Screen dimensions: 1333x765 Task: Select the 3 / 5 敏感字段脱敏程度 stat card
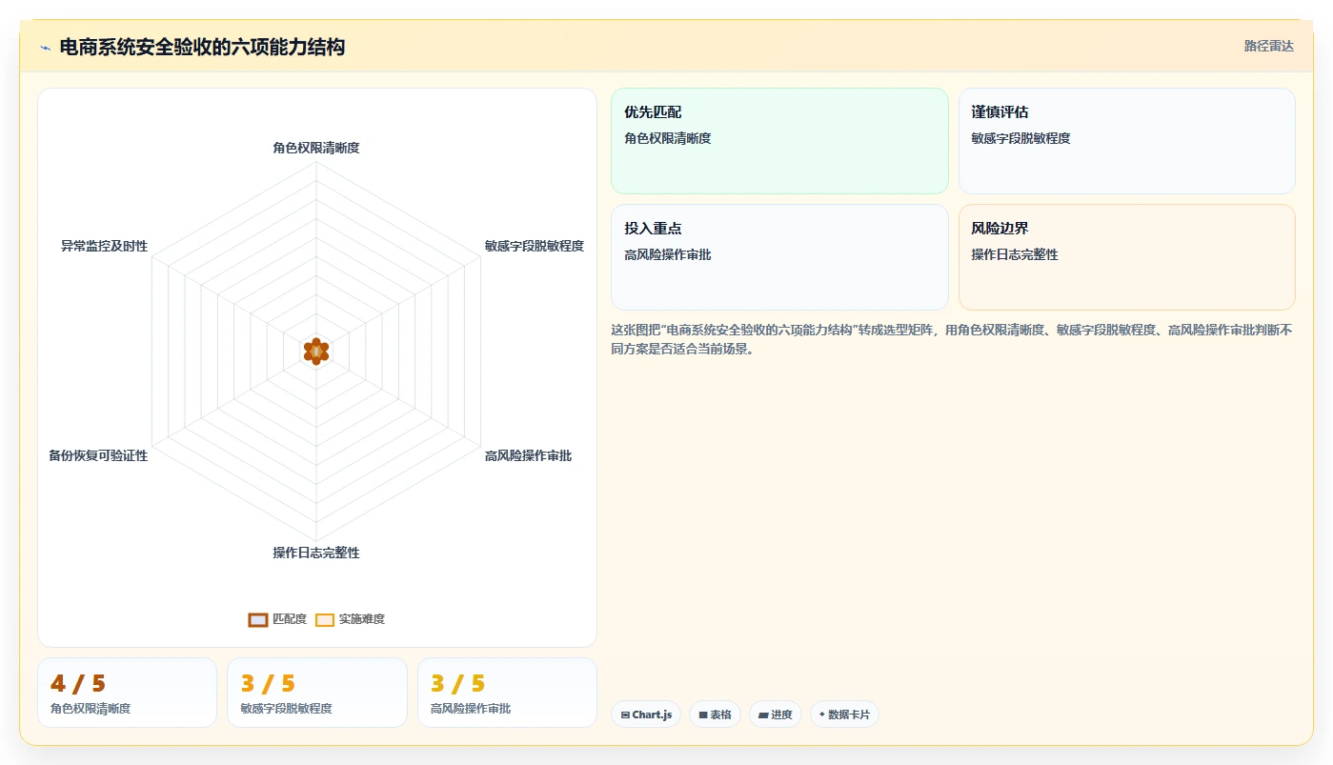(317, 693)
